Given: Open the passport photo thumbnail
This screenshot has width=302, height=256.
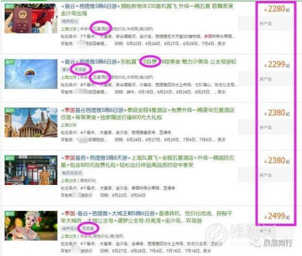Looking at the screenshot, I should [31, 18].
